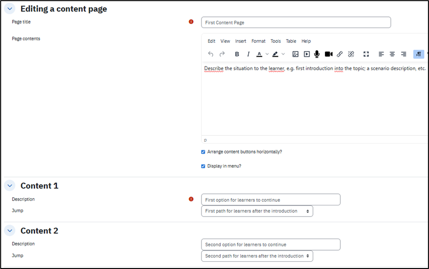429x269 pixels.
Task: Toggle the right-to-left text direction button
Action: coord(418,54)
